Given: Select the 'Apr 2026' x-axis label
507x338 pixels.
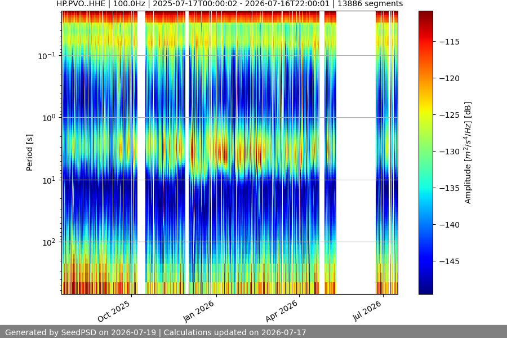Looking at the screenshot, I should 281,311.
